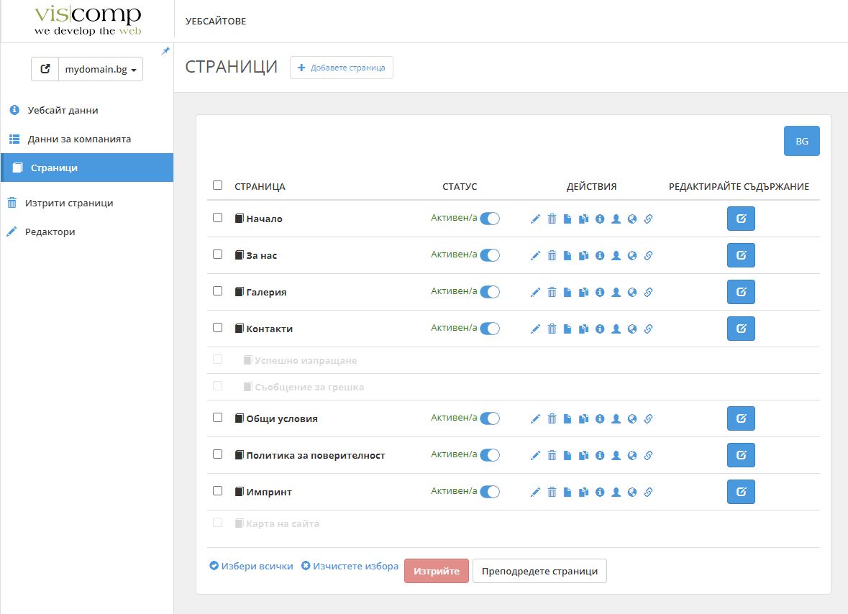This screenshot has height=614, width=848.
Task: Click the Добавете страница button
Action: 342,68
